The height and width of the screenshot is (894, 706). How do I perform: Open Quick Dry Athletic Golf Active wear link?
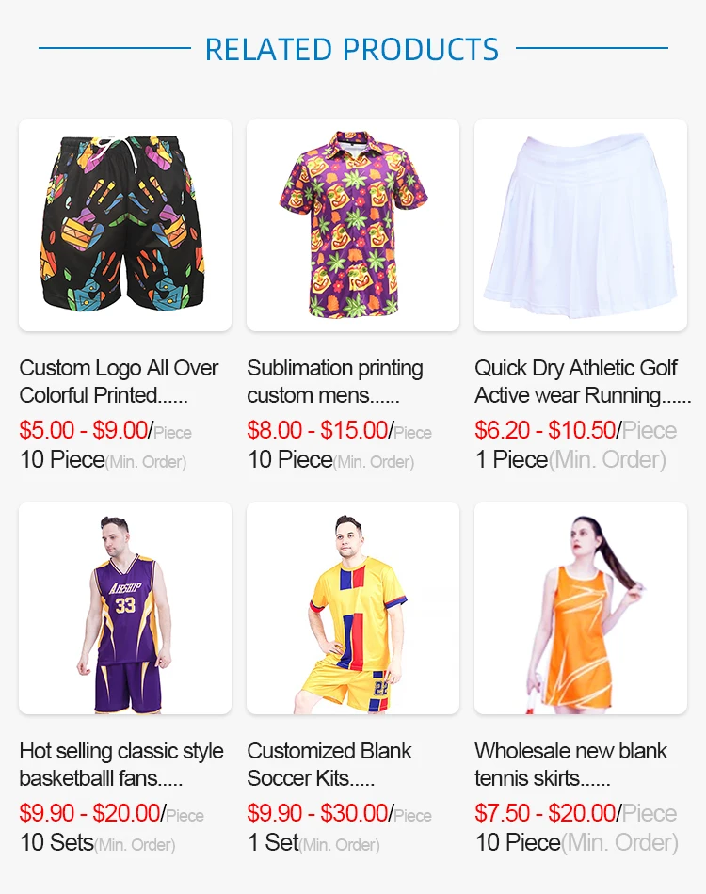(583, 381)
